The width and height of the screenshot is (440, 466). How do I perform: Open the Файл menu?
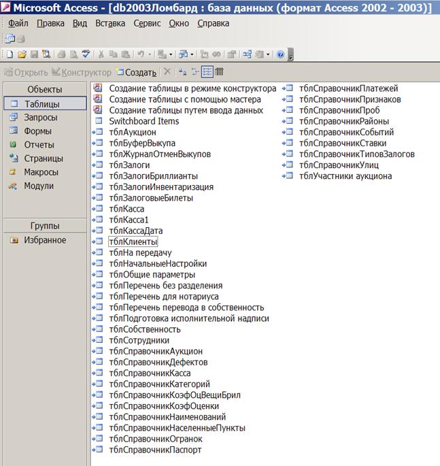18,23
